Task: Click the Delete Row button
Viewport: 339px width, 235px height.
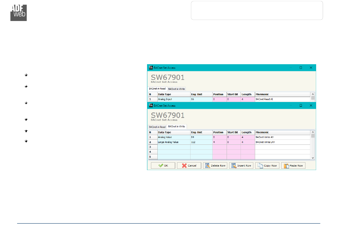Action: pyautogui.click(x=215, y=165)
